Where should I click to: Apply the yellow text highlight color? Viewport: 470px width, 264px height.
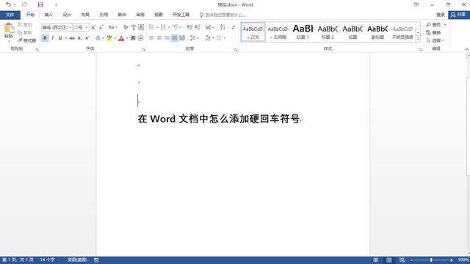pos(109,38)
